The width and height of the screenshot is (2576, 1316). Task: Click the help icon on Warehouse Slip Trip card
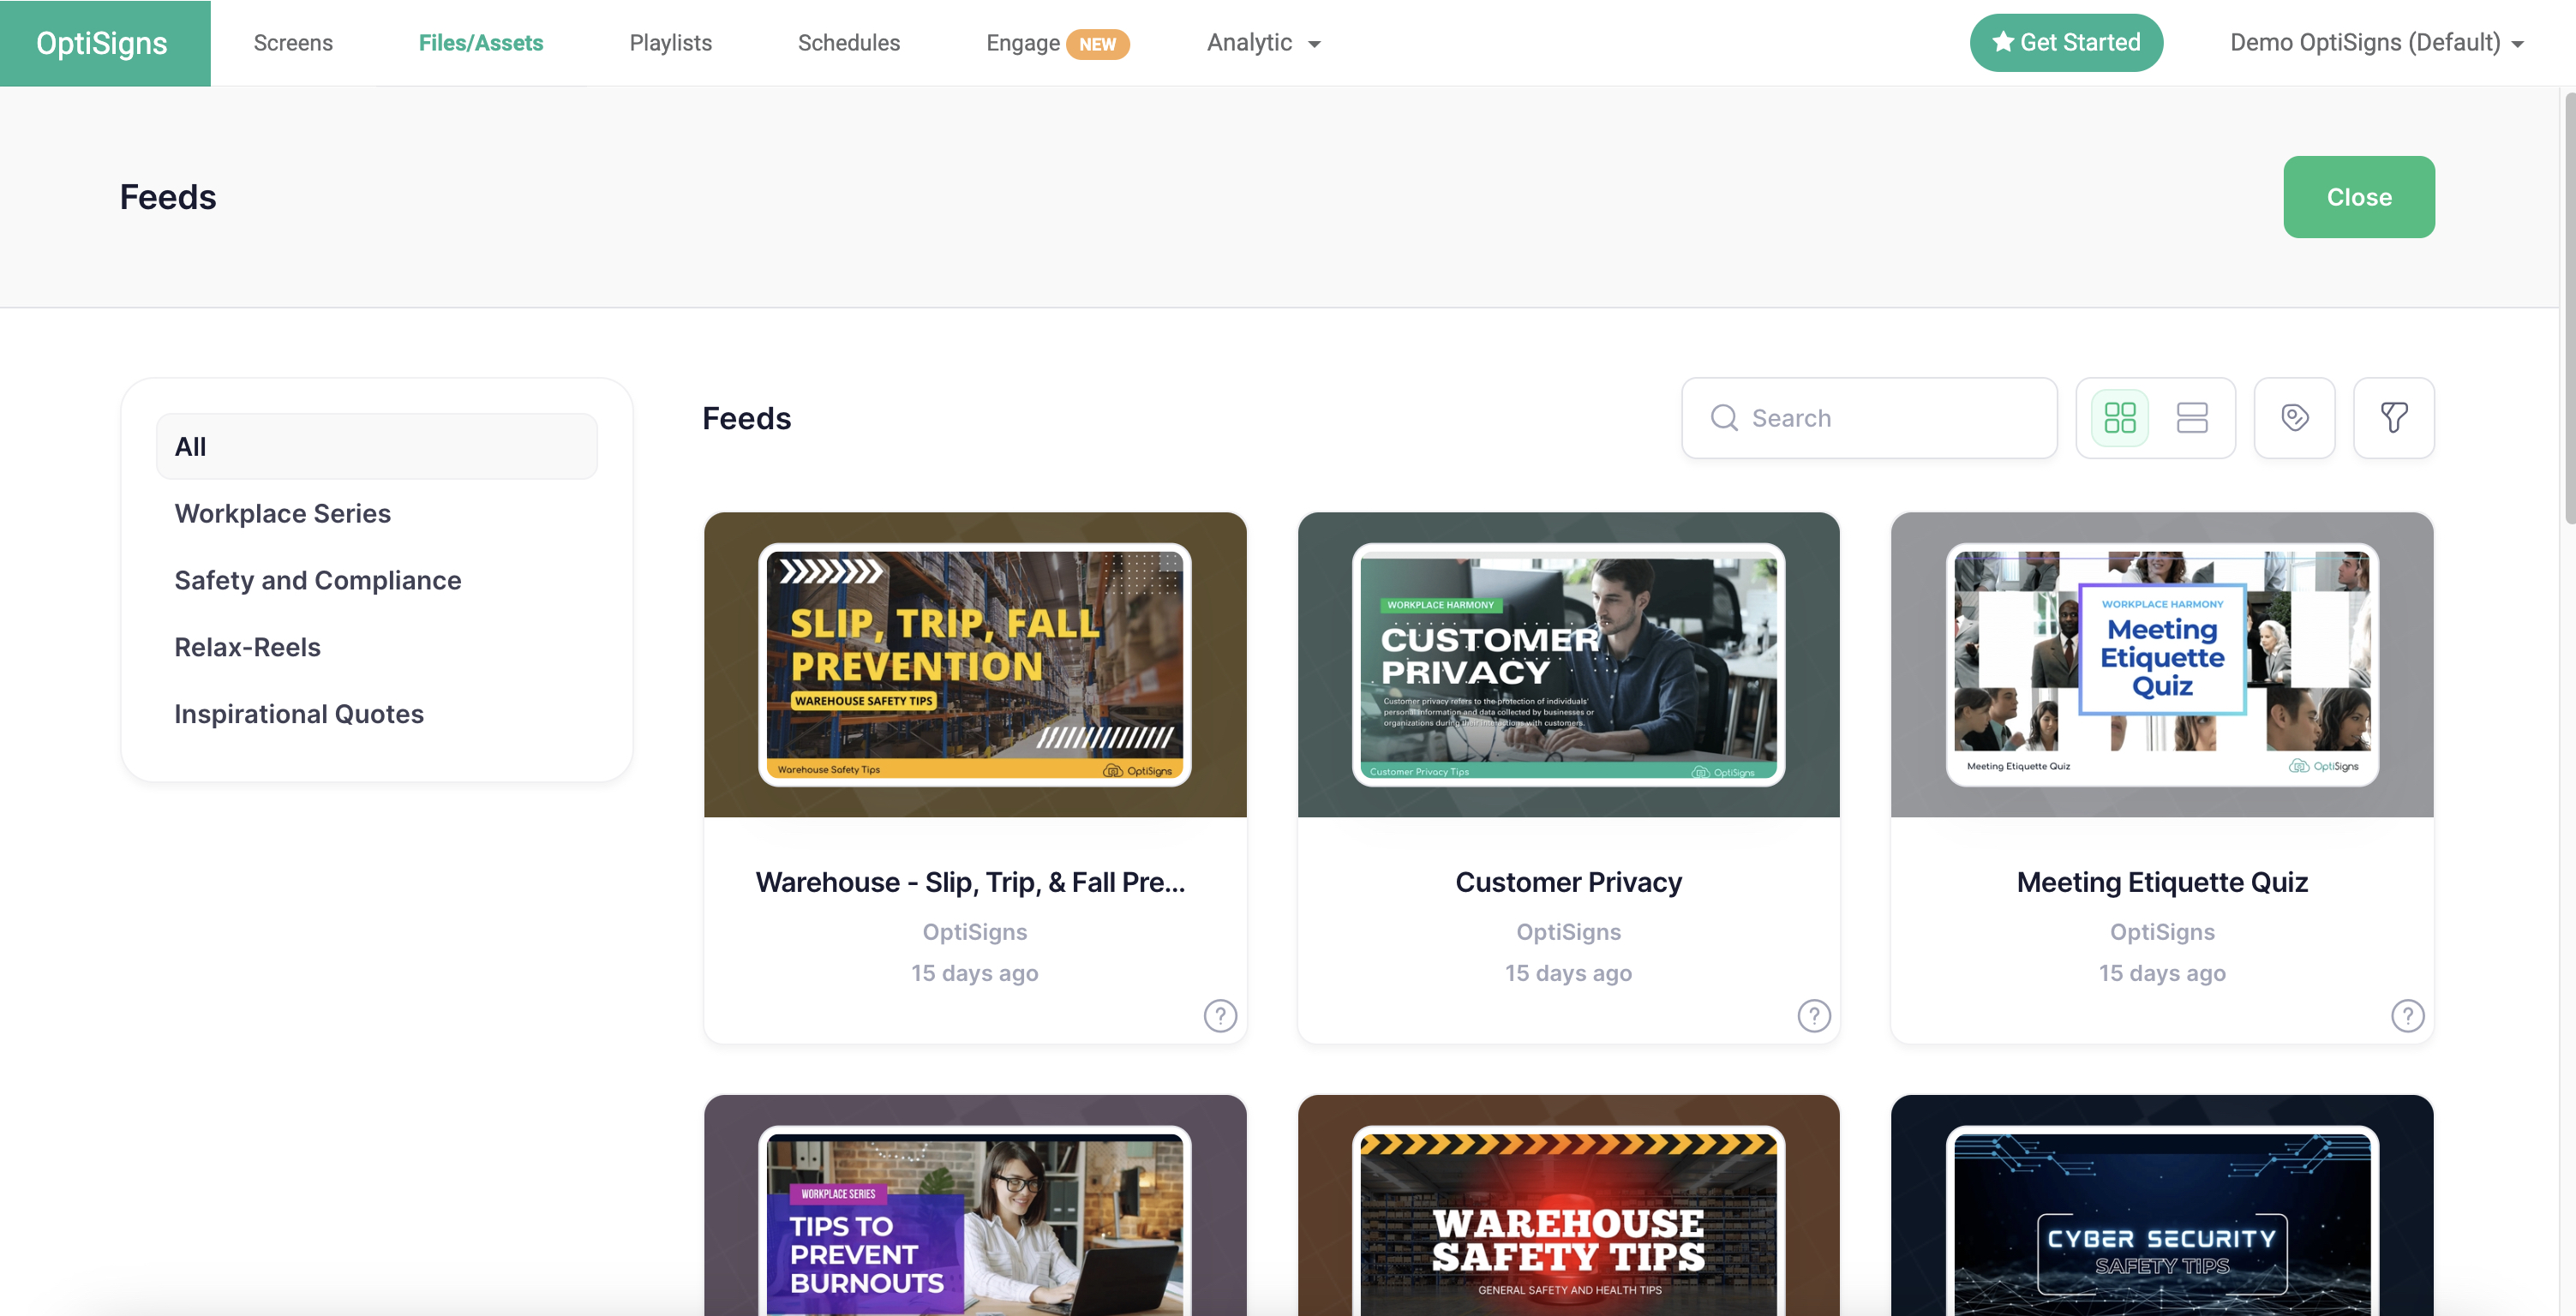pos(1220,1015)
